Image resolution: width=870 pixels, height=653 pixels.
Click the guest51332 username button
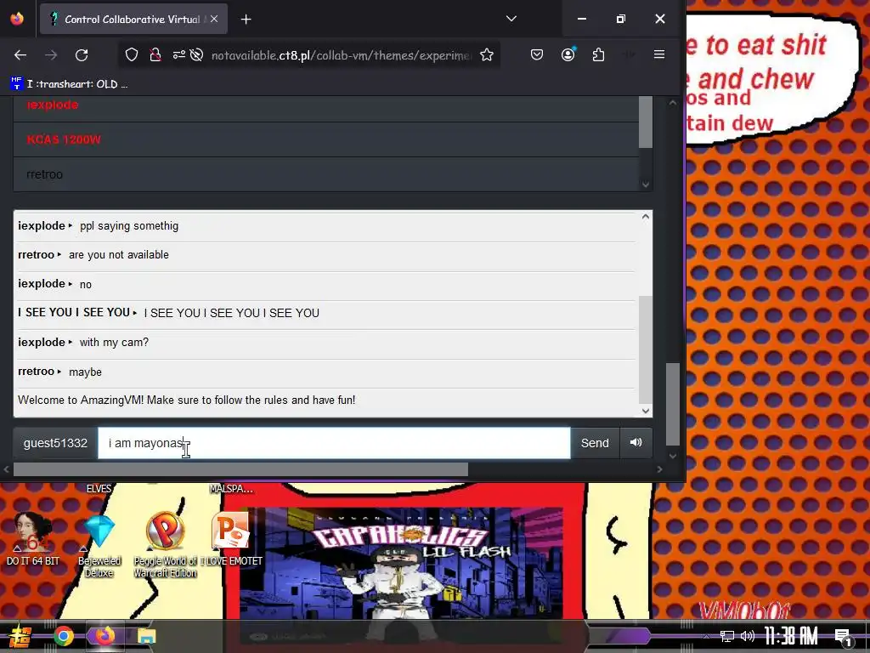tap(55, 443)
